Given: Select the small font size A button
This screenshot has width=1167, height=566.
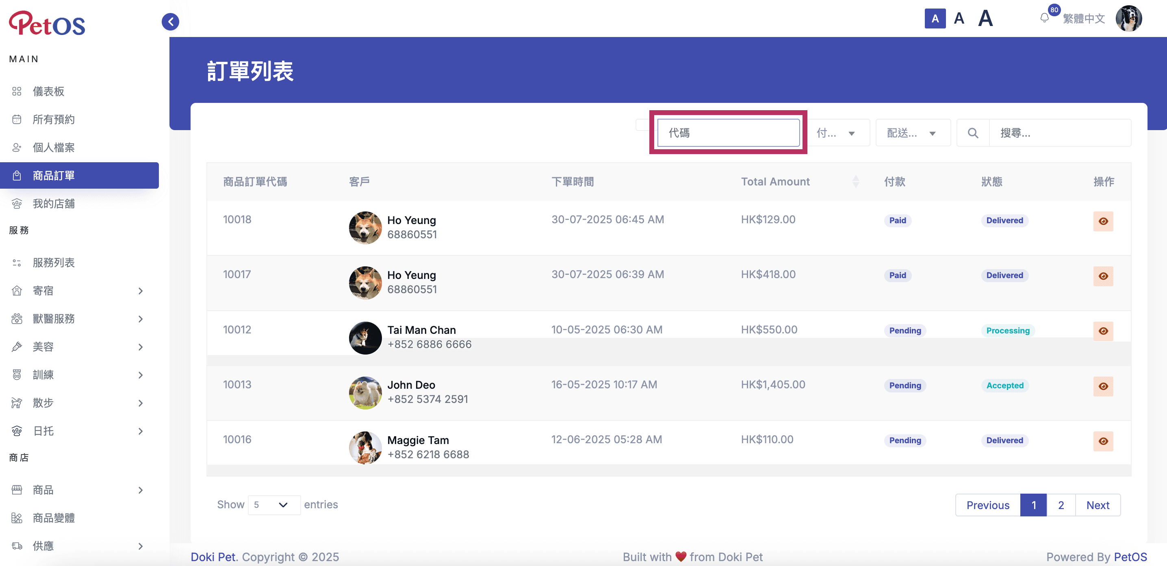Looking at the screenshot, I should pyautogui.click(x=935, y=19).
